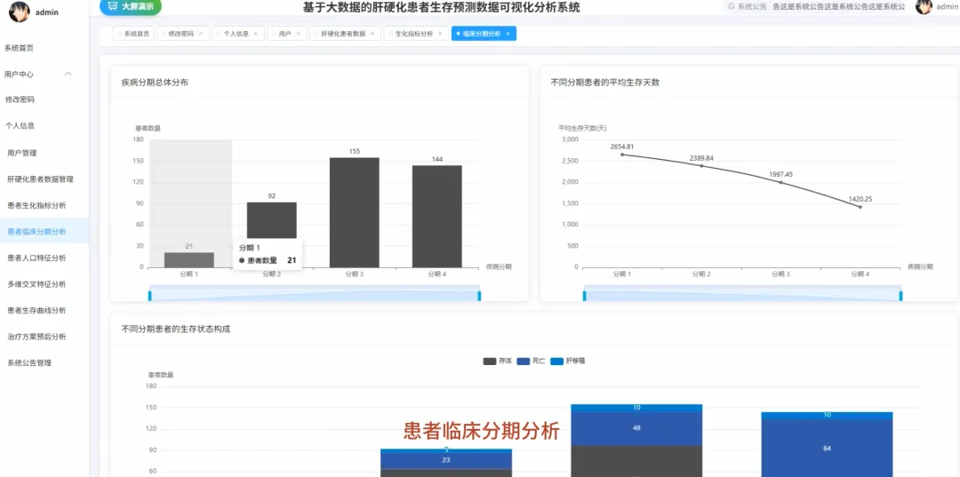Open 患者生化指标分析 in the sidebar
Image resolution: width=960 pixels, height=477 pixels.
pos(44,205)
